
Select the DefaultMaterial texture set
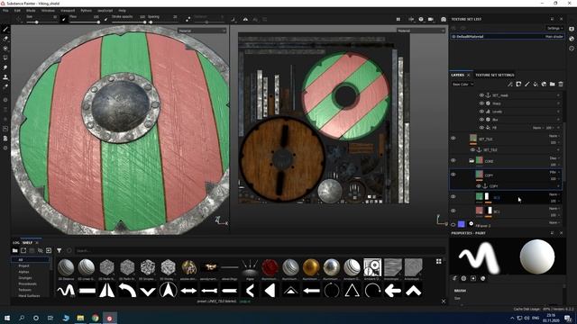[x=507, y=36]
